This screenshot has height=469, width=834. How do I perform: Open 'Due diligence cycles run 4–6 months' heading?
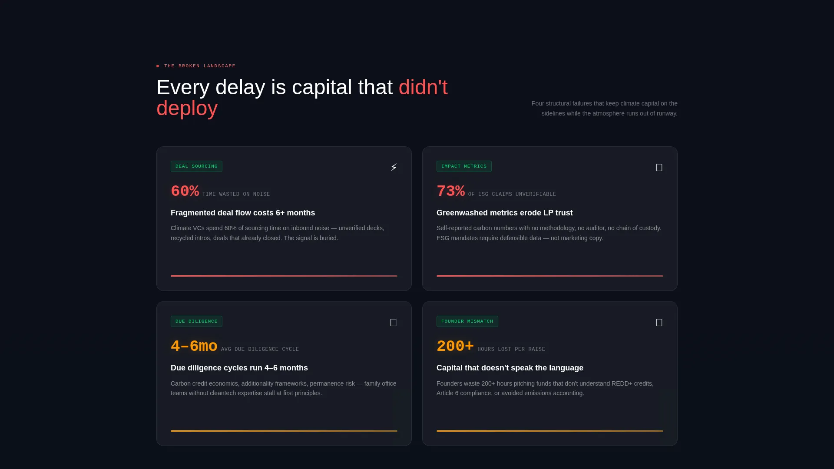click(239, 368)
